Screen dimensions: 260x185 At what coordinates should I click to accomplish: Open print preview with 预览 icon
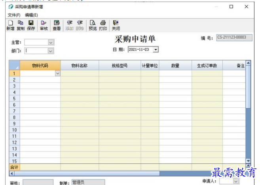(93, 25)
